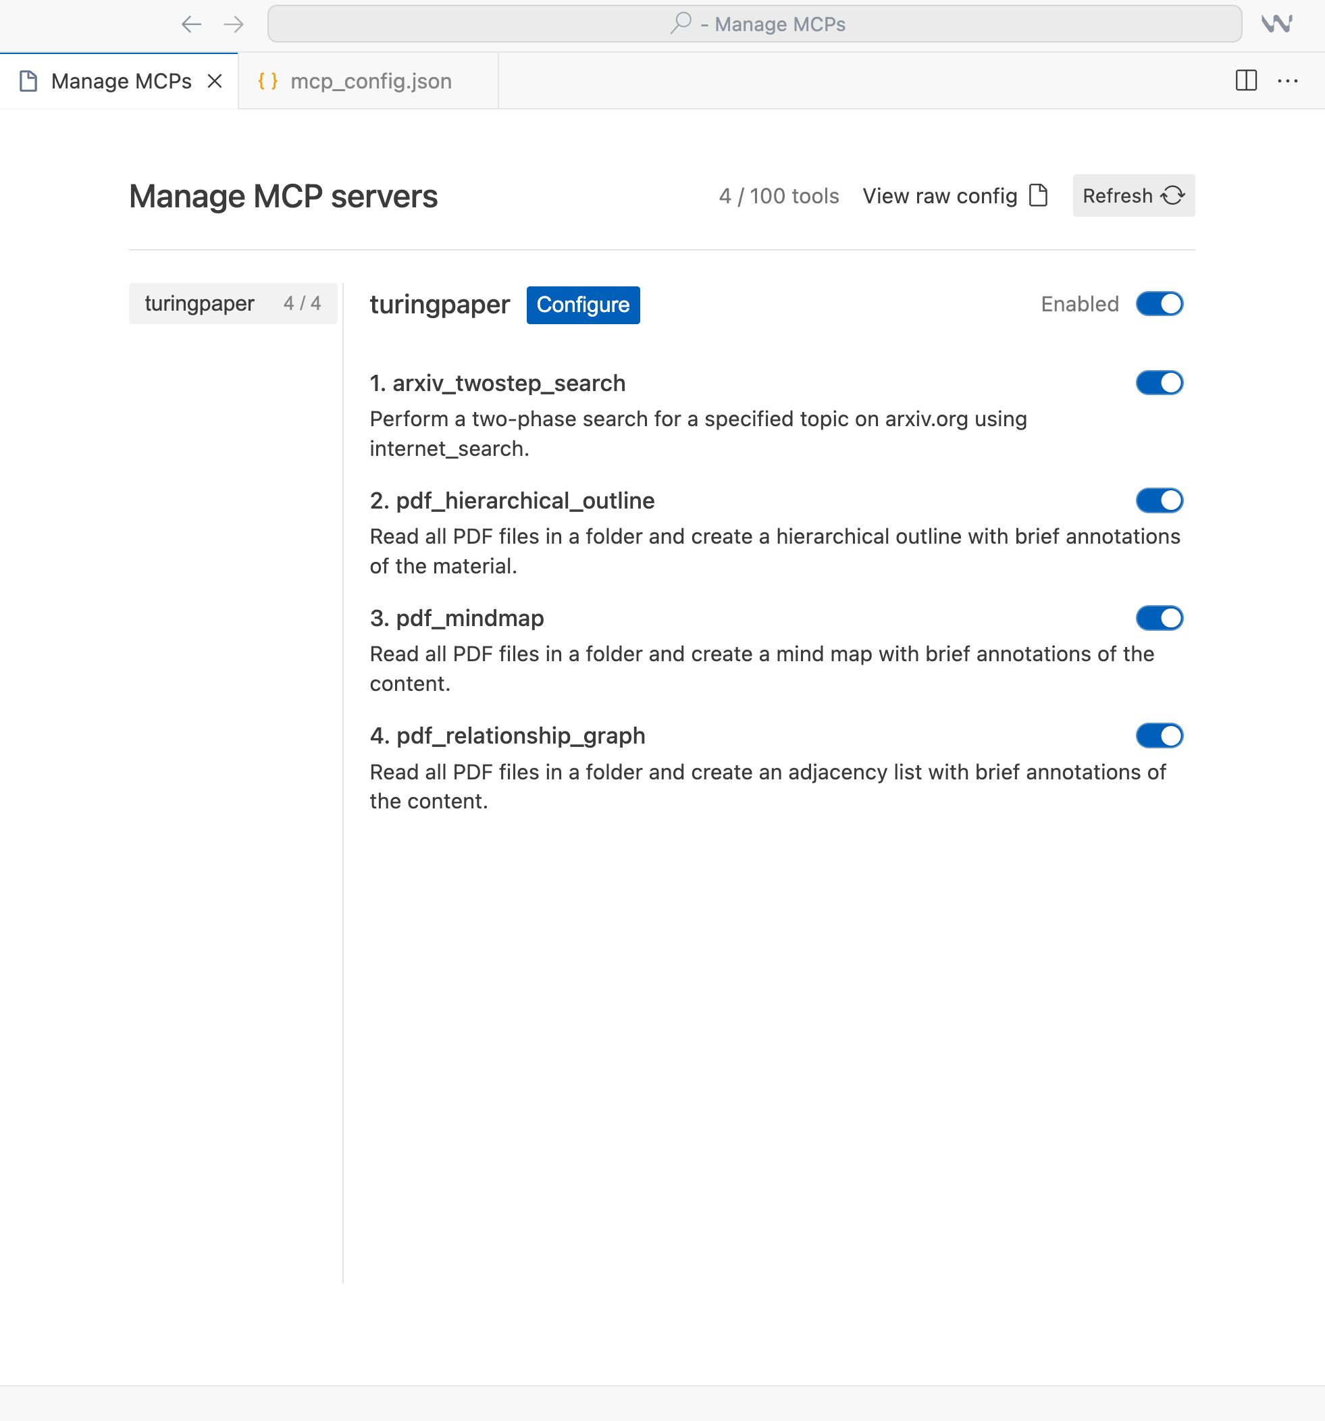Click the split editor icon top right
Image resolution: width=1325 pixels, height=1421 pixels.
tap(1247, 81)
